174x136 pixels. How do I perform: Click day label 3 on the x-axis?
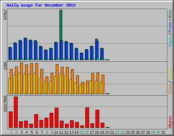pyautogui.click(x=21, y=132)
